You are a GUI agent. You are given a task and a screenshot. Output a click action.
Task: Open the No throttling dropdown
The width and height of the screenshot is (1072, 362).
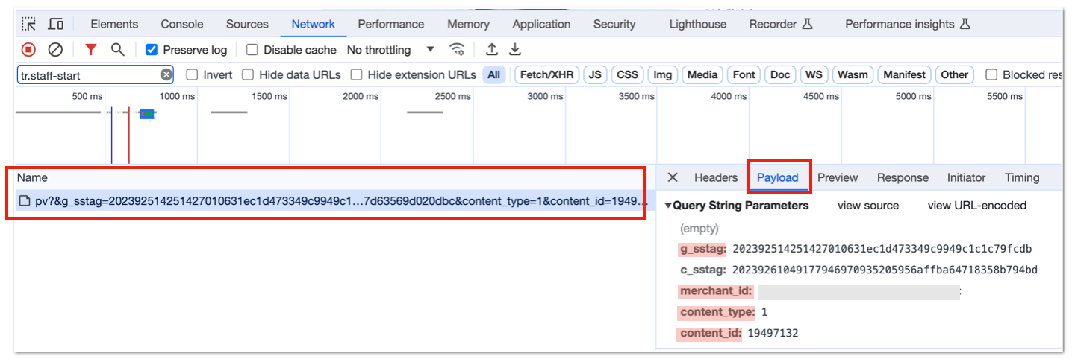pyautogui.click(x=390, y=50)
